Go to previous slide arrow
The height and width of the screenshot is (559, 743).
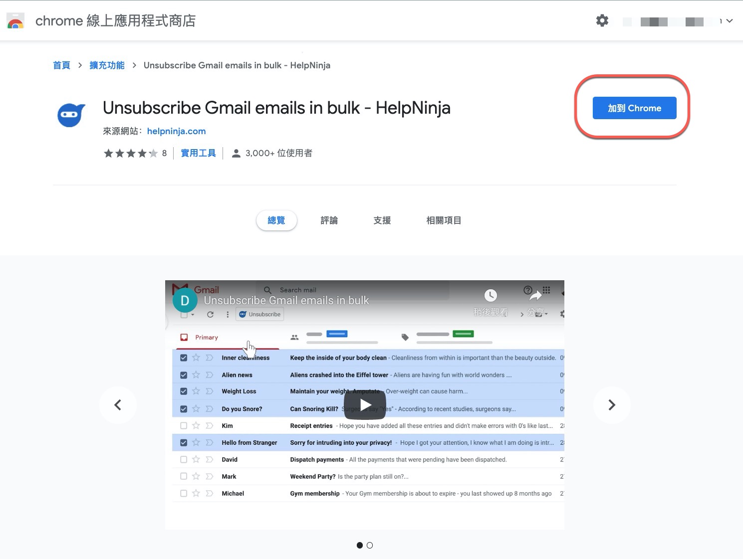[x=118, y=405]
